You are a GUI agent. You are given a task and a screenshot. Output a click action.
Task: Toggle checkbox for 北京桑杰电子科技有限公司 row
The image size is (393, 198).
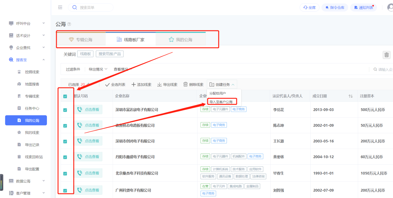[x=65, y=173]
